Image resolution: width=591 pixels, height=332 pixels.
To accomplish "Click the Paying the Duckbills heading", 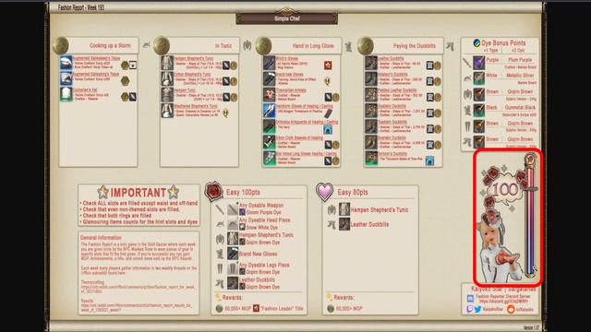I will (415, 46).
